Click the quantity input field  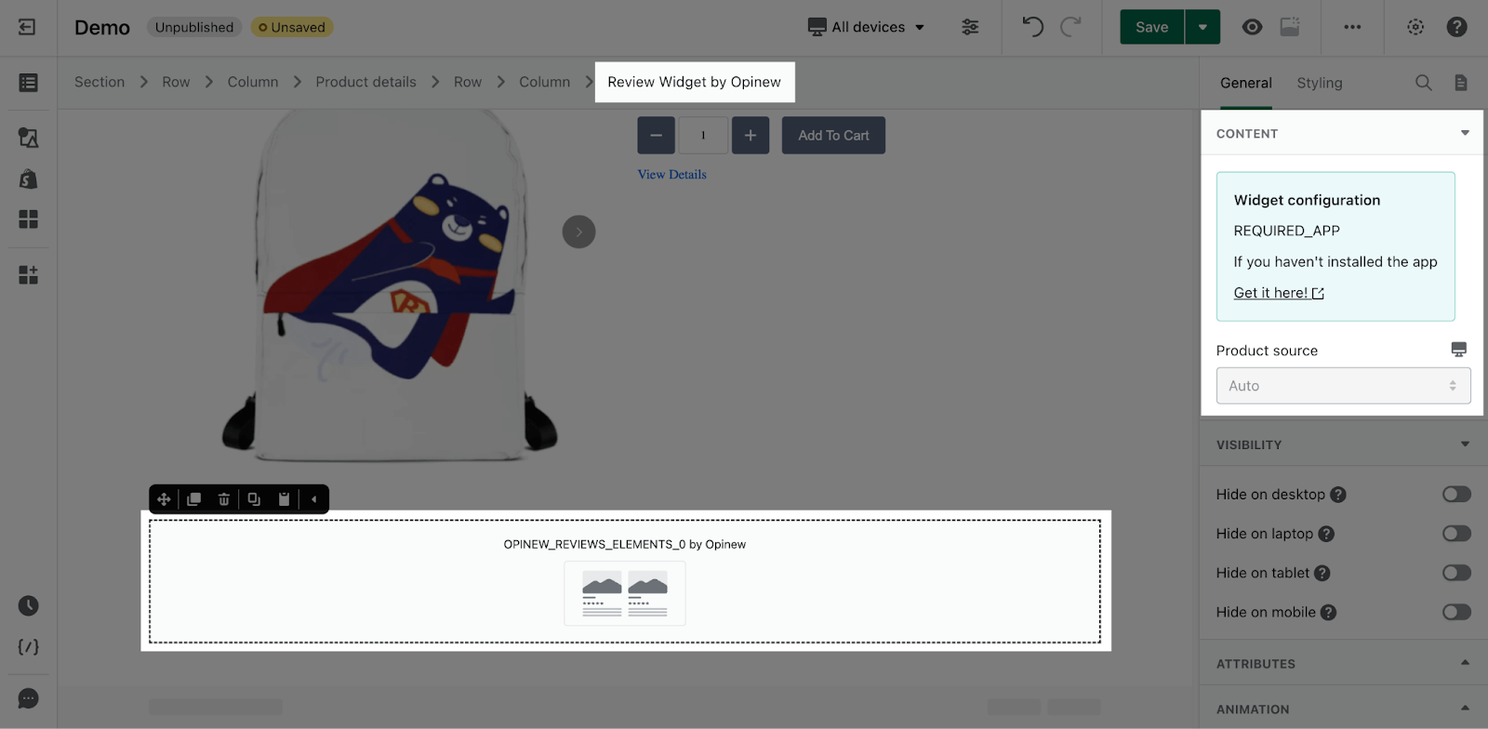pyautogui.click(x=703, y=136)
